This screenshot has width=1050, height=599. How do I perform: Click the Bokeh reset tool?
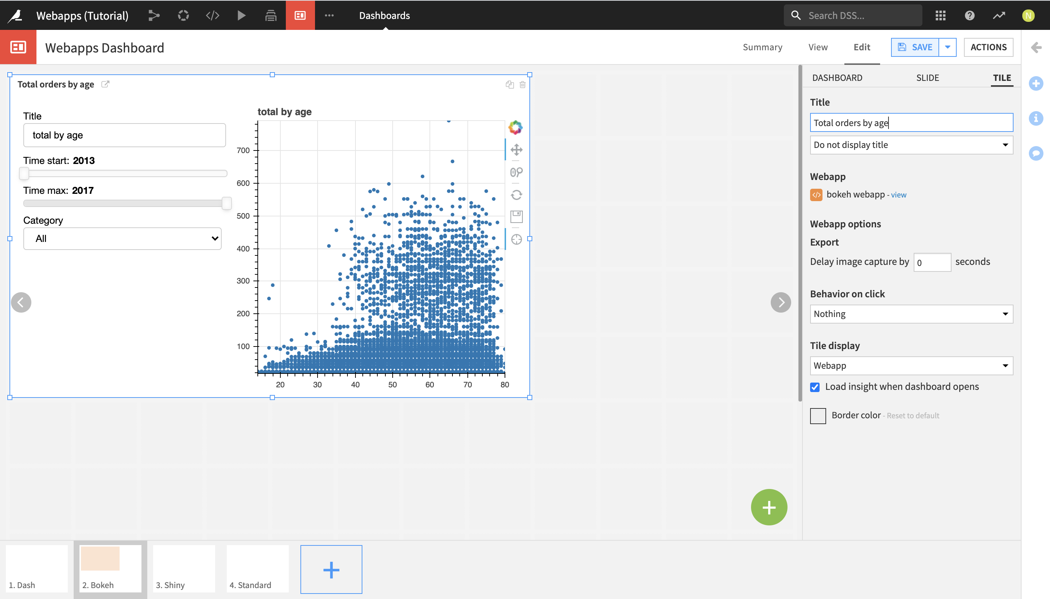[x=516, y=195]
